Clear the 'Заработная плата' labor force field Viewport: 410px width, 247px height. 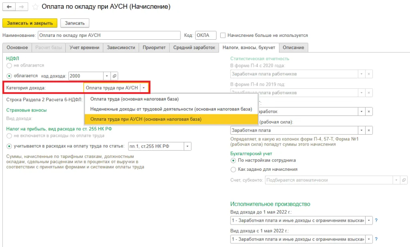pyautogui.click(x=369, y=130)
